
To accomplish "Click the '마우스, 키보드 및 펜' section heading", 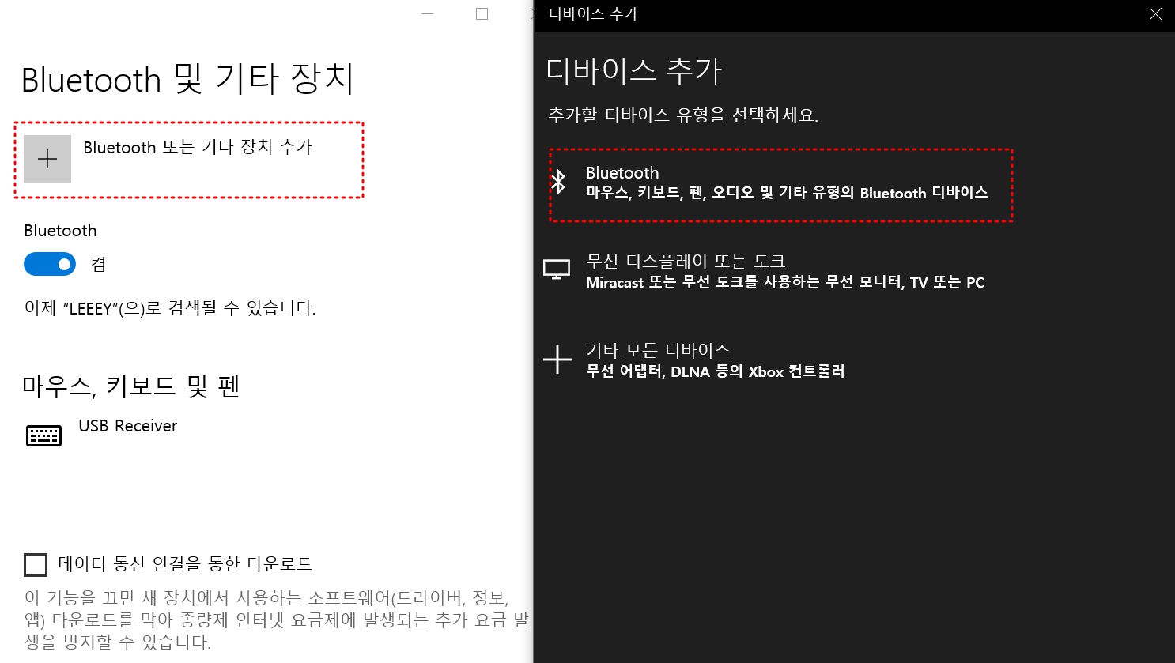I will pyautogui.click(x=131, y=386).
